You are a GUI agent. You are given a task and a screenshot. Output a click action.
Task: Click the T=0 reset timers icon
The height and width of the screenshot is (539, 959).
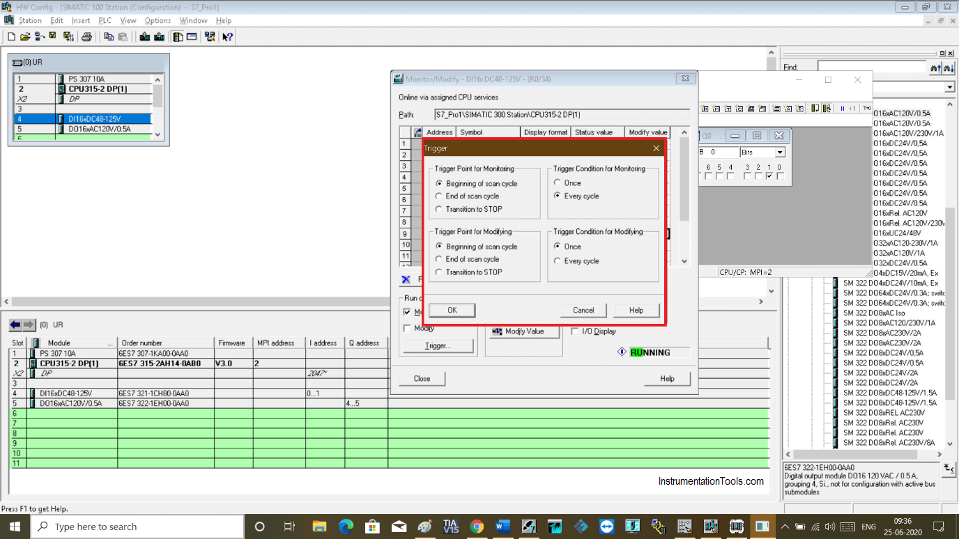pos(866,109)
